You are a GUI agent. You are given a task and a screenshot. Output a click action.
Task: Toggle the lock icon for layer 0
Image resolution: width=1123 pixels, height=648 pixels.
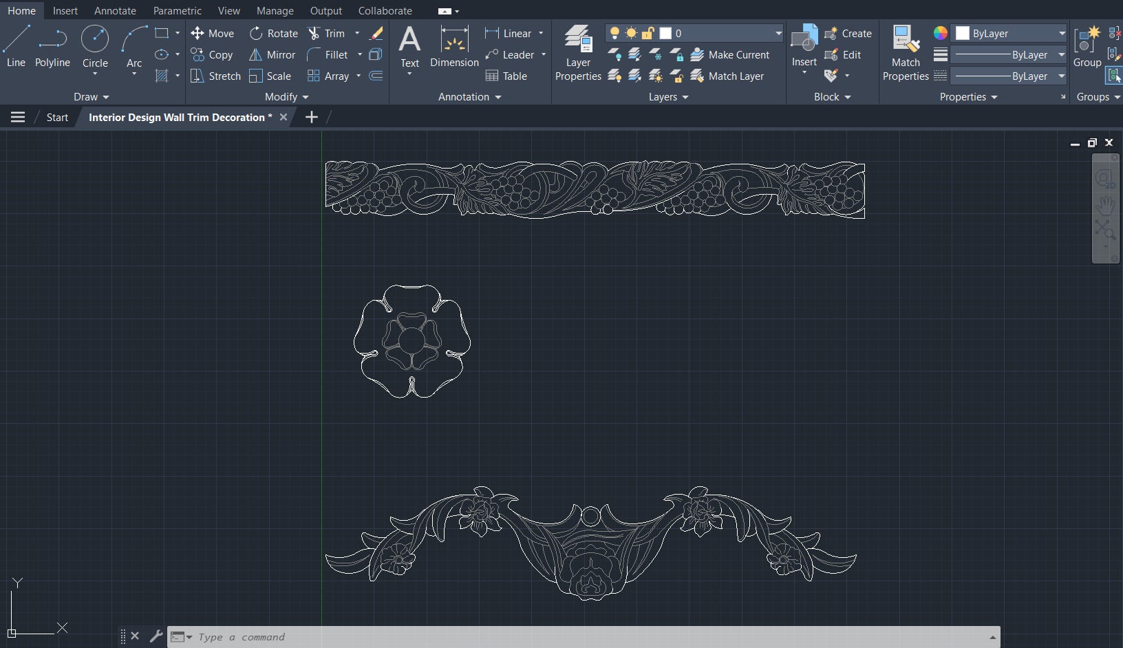pos(648,32)
